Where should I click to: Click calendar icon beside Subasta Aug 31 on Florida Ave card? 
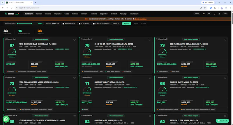pyautogui.click(x=156, y=39)
